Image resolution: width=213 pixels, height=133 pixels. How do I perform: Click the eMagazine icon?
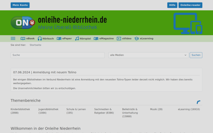pyautogui.click(x=96, y=39)
